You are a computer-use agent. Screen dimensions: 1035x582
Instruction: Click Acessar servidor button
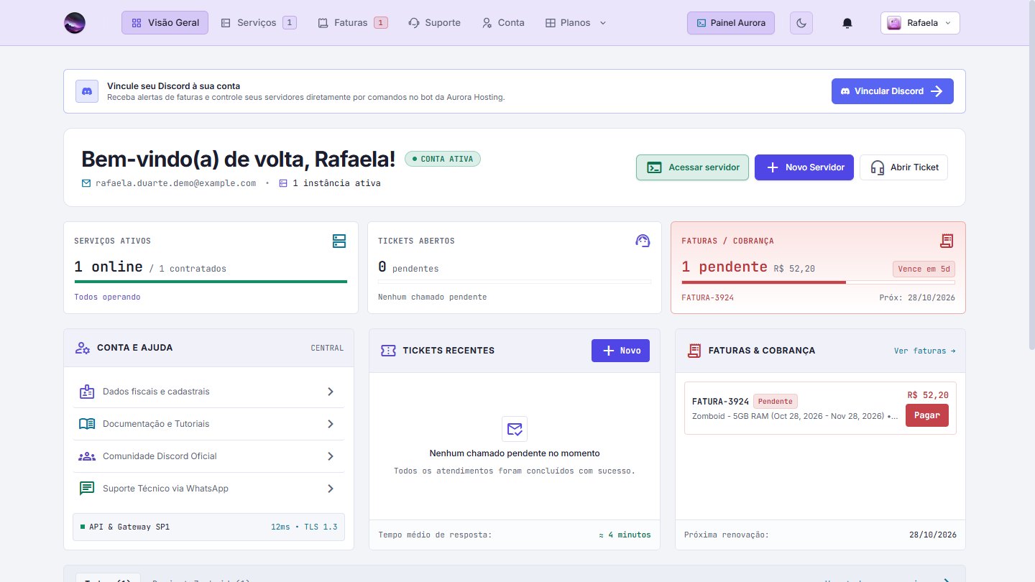692,167
